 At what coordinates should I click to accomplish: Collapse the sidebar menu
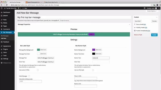[6, 63]
